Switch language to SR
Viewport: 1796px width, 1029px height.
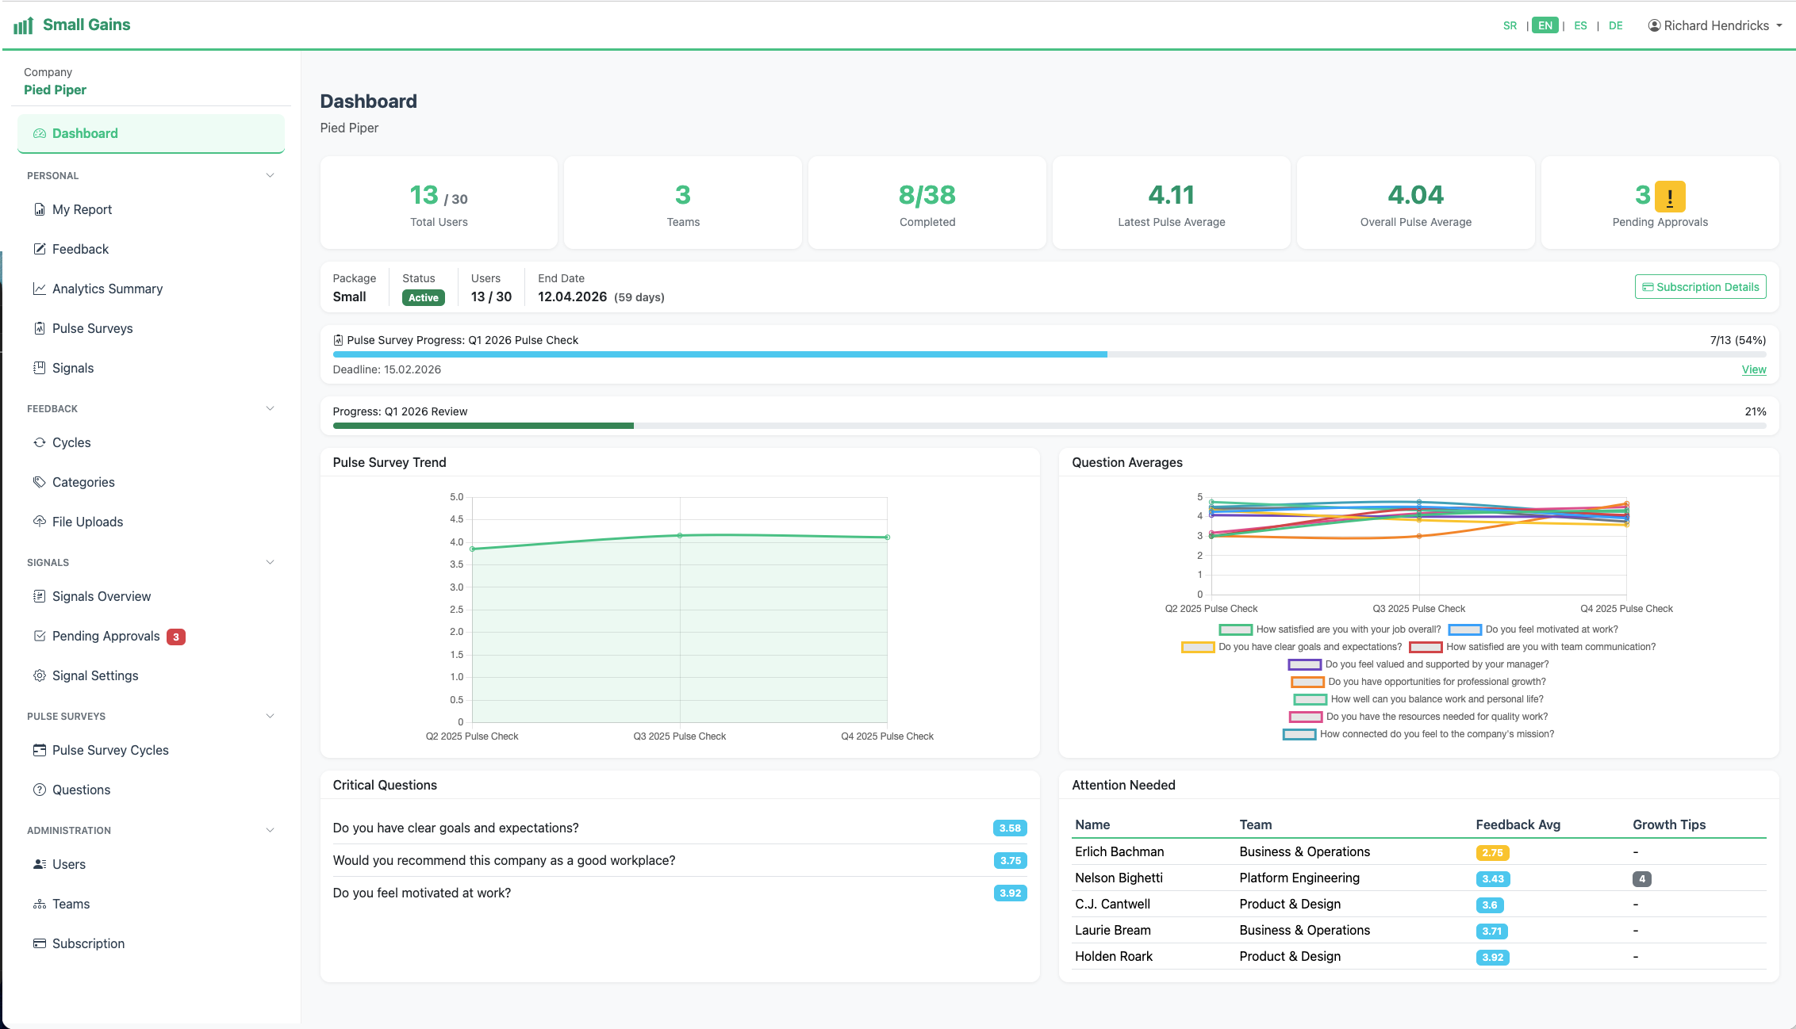point(1510,25)
